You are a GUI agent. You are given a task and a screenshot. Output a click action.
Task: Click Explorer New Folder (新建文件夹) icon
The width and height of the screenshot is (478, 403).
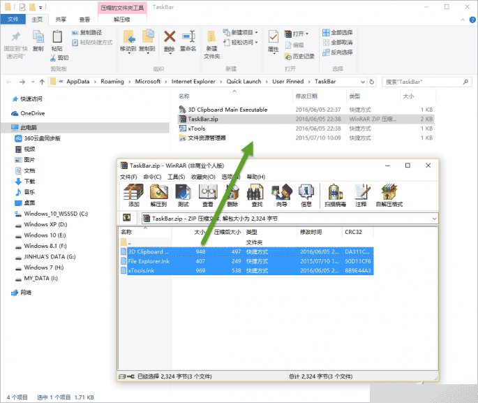point(211,36)
